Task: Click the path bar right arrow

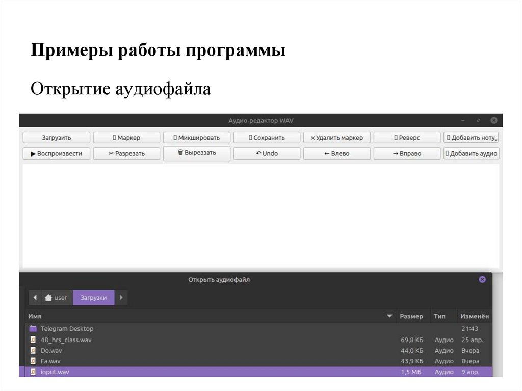Action: pos(121,297)
